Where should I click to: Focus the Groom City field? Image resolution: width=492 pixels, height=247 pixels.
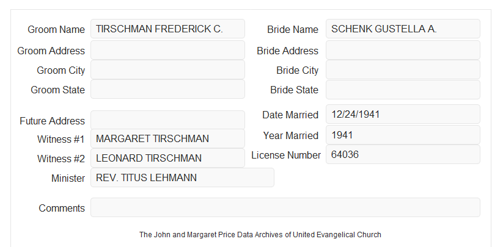tap(167, 70)
